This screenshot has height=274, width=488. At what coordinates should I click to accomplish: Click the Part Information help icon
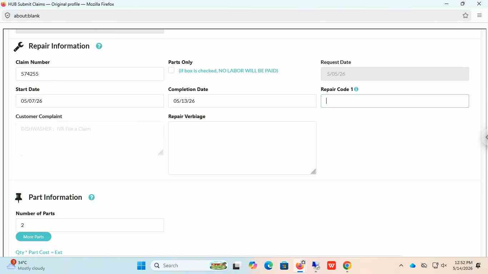(91, 197)
